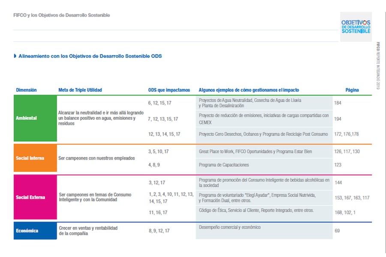Select 'Ser campeones con nuestros empleados' goal

click(x=96, y=158)
